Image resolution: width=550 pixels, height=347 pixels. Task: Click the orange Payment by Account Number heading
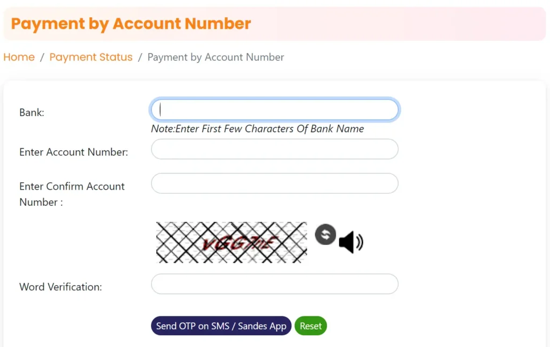click(131, 24)
